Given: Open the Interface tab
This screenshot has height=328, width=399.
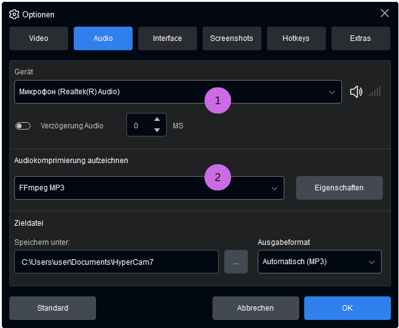Looking at the screenshot, I should 167,38.
